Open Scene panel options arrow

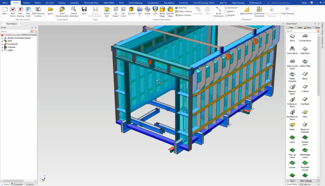tap(32, 27)
